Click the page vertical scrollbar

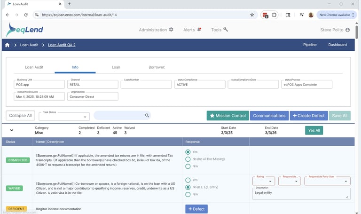point(357,32)
